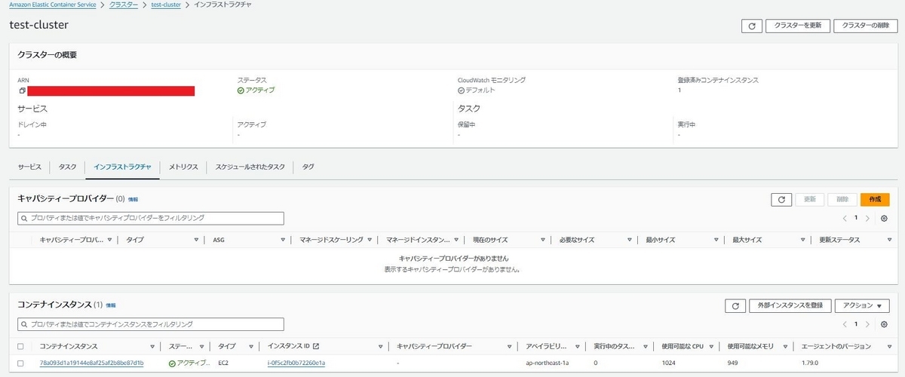Open Amazon Elastic Container Service breadcrumb

click(53, 5)
